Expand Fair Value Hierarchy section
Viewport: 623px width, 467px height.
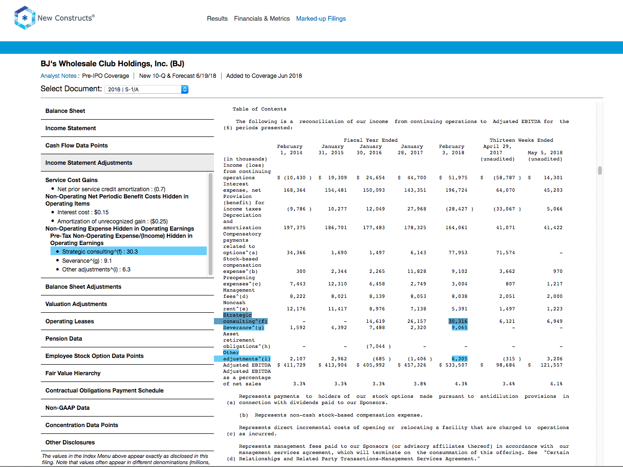[x=127, y=373]
